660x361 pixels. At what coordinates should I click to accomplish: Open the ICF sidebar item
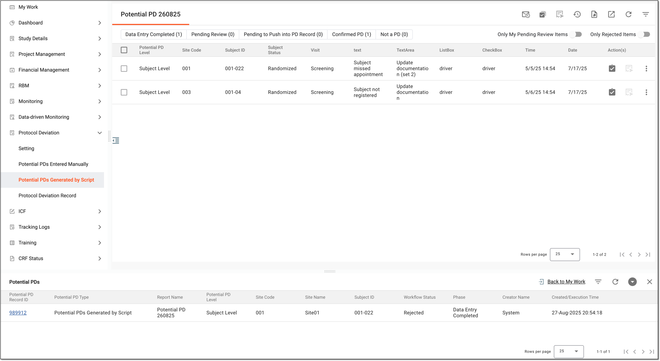pos(22,211)
